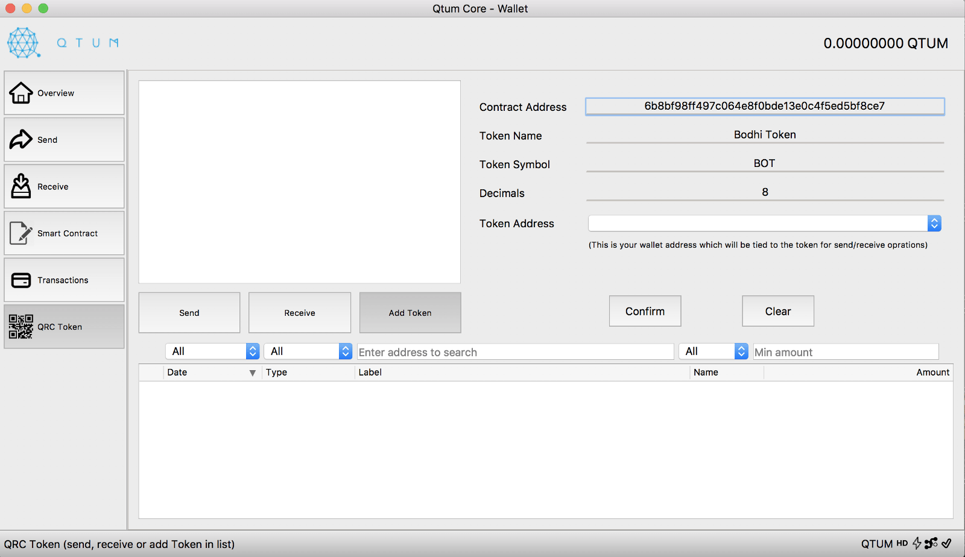Viewport: 965px width, 557px height.
Task: Switch to the Send sidebar tab label
Action: [47, 140]
